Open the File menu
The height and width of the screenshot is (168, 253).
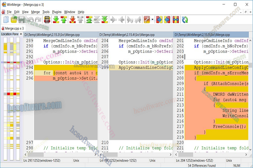pyautogui.click(x=9, y=12)
